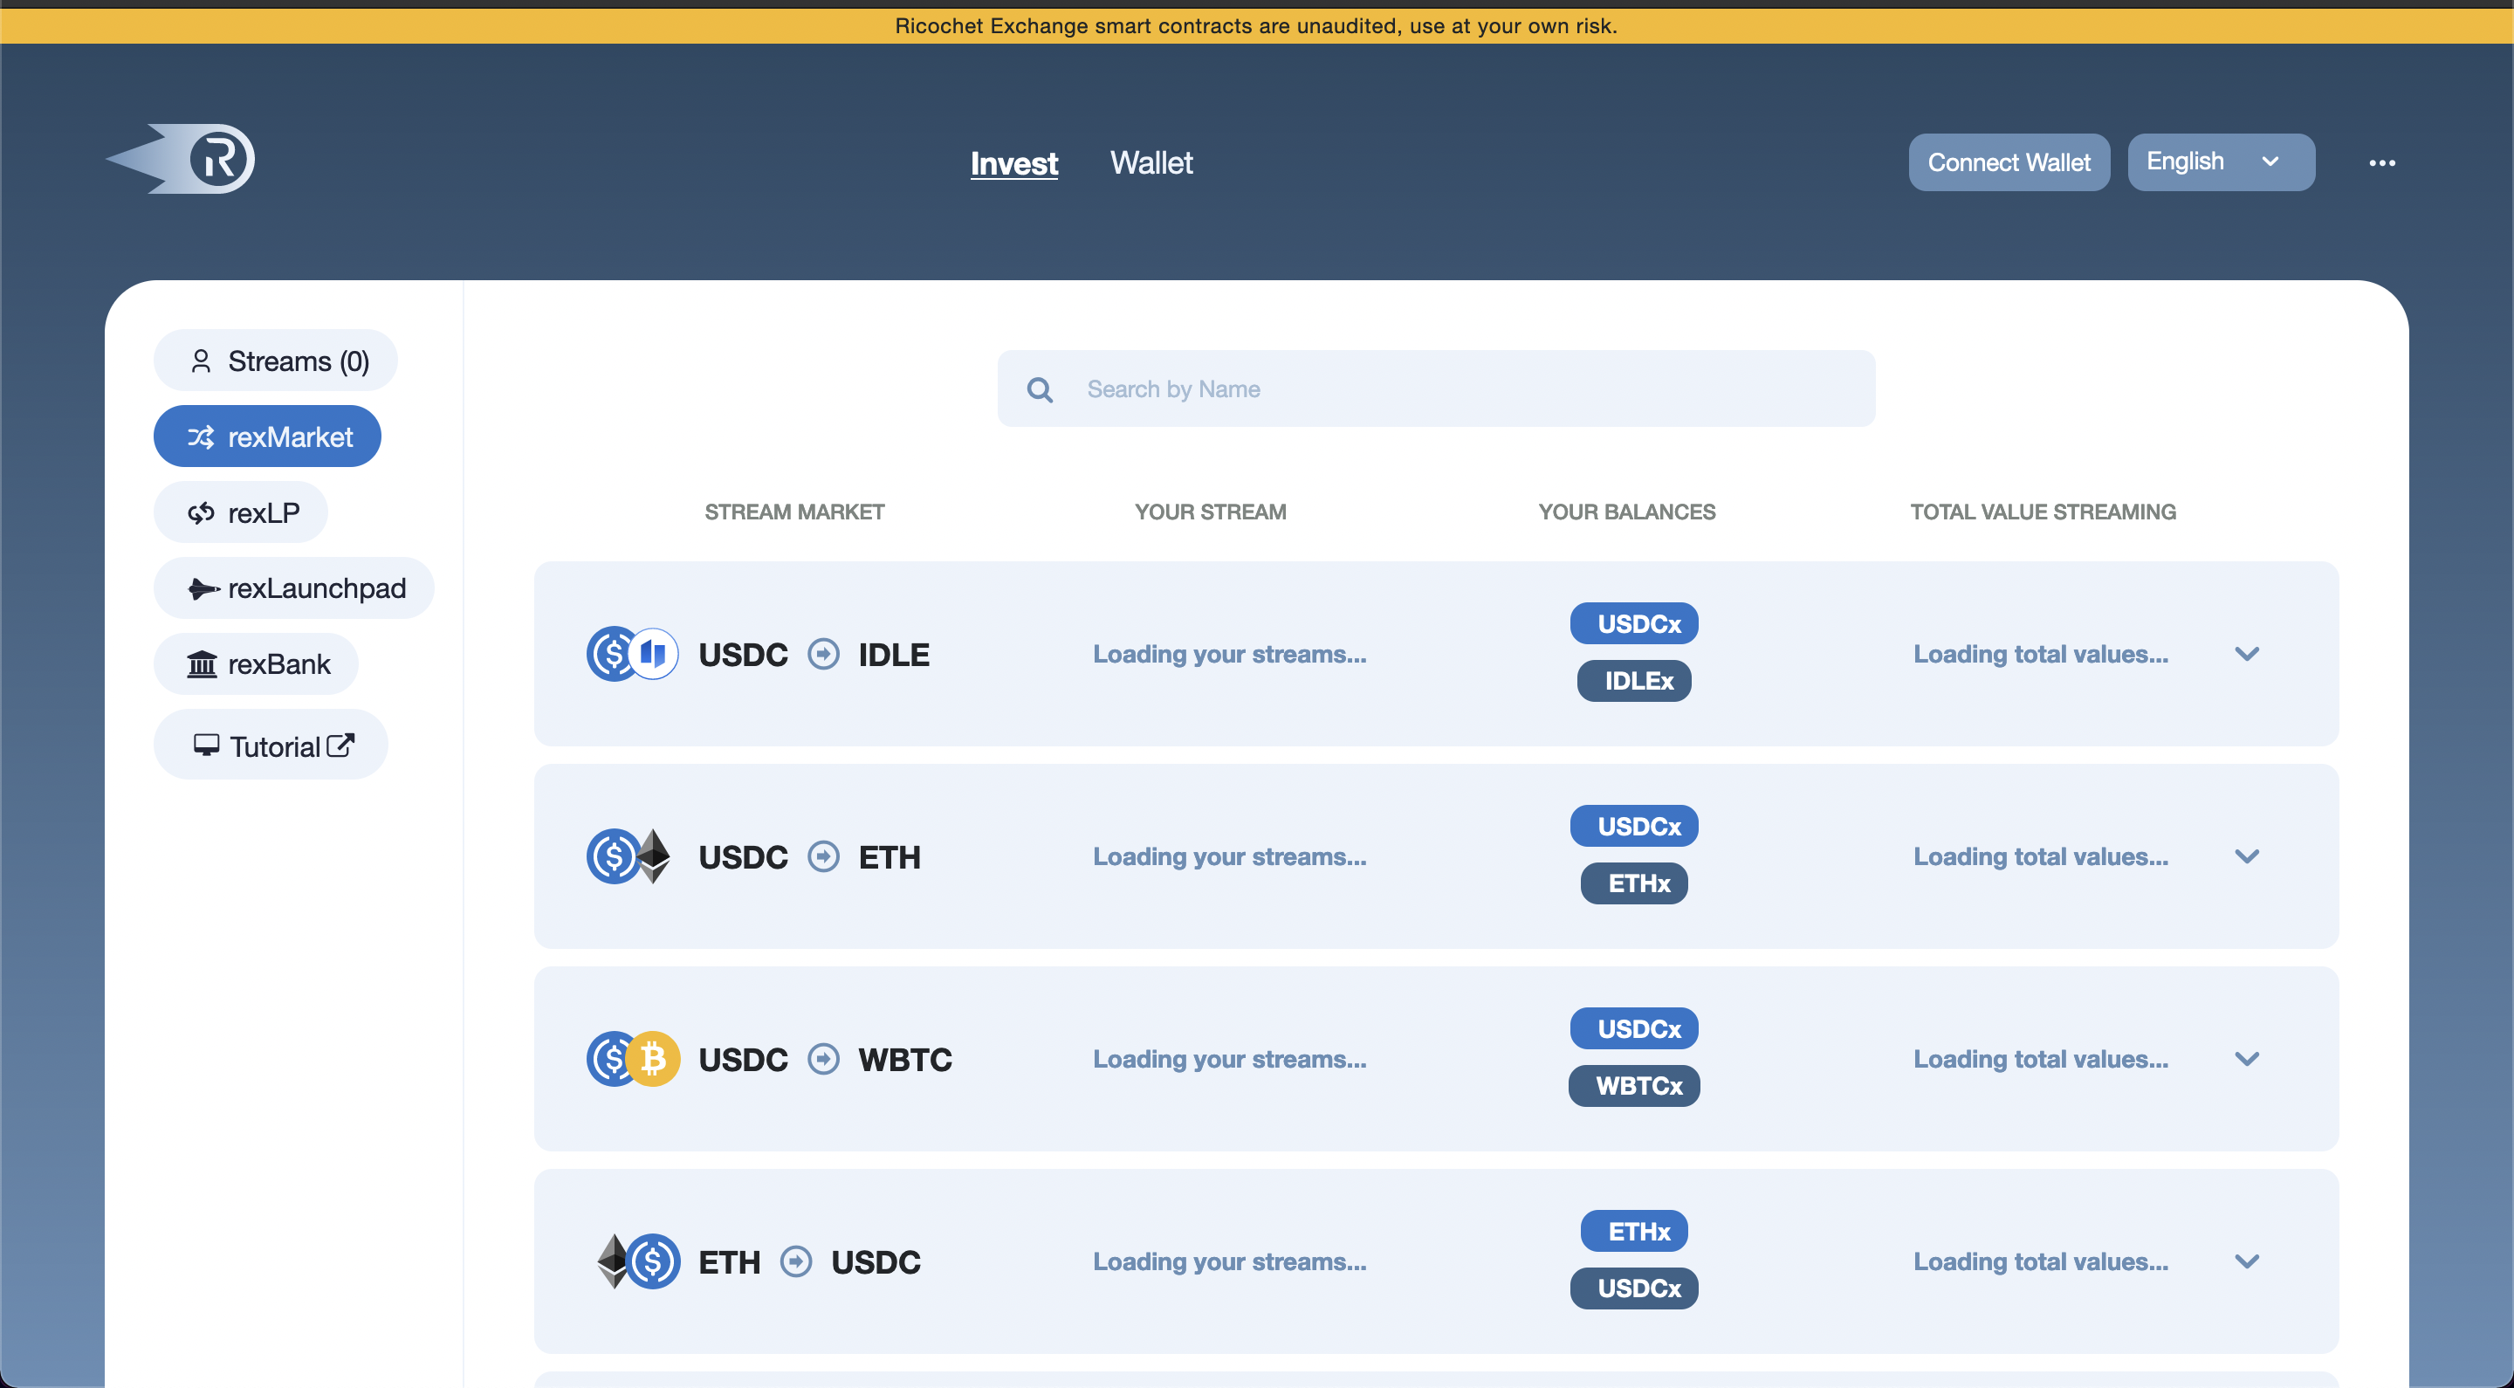Expand the USDC to WBTC market row
Image resolution: width=2514 pixels, height=1388 pixels.
point(2248,1058)
